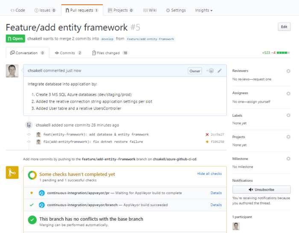The height and width of the screenshot is (233, 299).
Task: Click the green diff stat bar
Action: pos(283,53)
